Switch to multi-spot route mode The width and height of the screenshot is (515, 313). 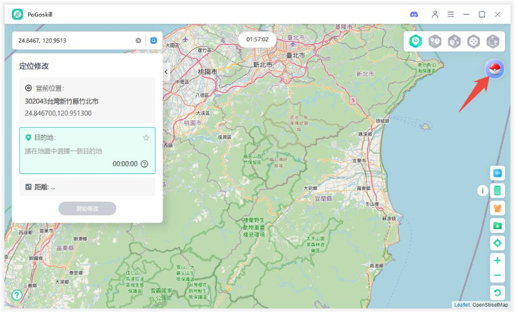point(454,41)
